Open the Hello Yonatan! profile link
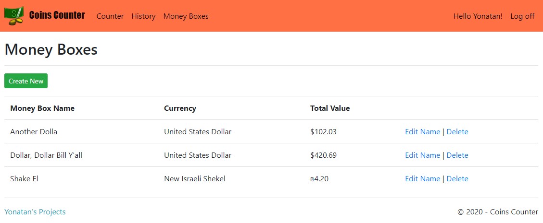 coord(478,16)
